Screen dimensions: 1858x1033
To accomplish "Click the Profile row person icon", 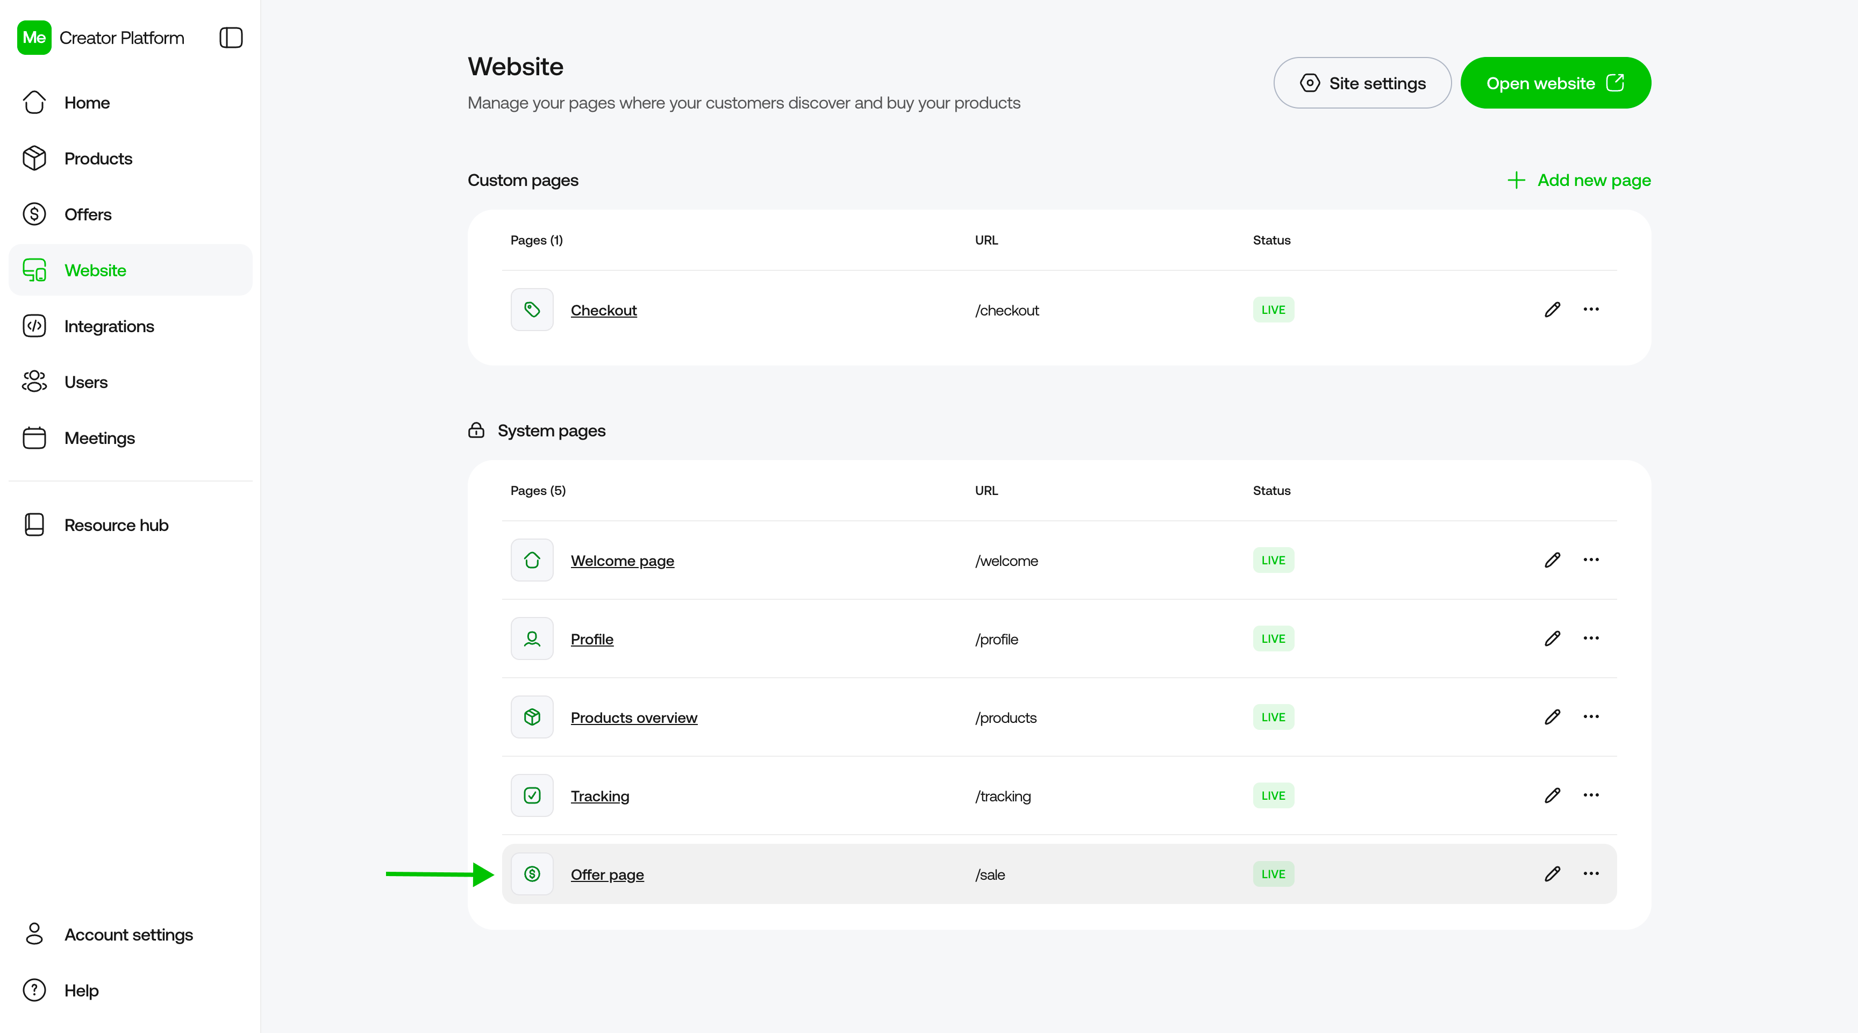I will (x=532, y=639).
